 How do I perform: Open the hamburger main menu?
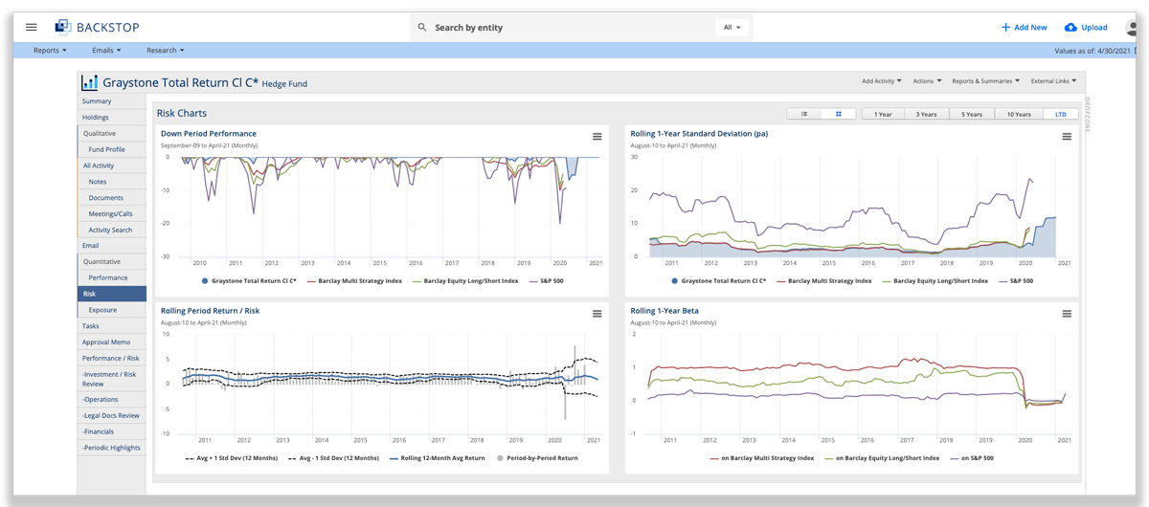click(32, 28)
